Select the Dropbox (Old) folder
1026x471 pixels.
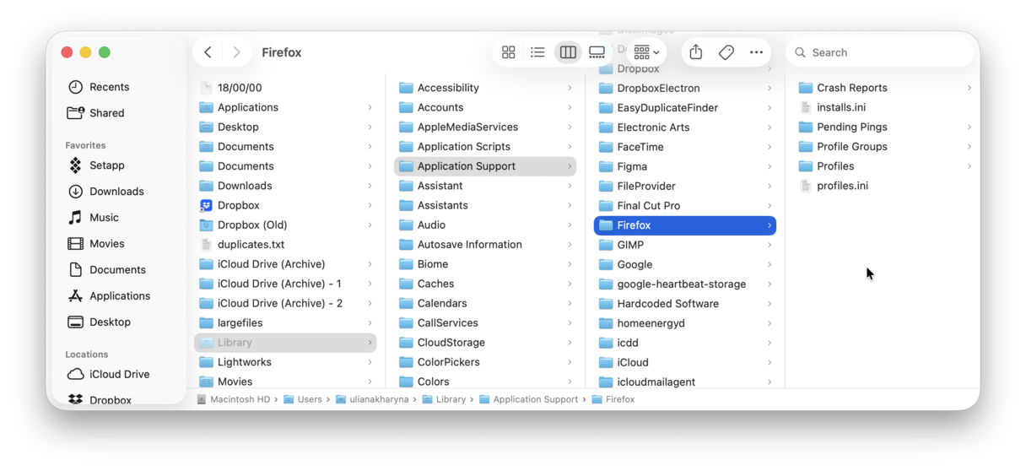285,225
